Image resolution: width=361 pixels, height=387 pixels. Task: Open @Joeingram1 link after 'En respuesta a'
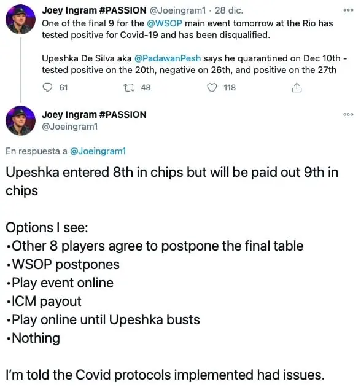(98, 150)
